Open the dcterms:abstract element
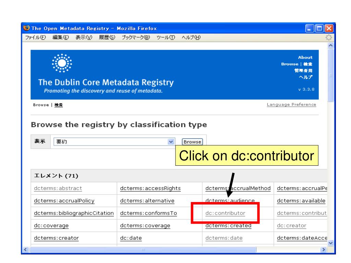Viewport: 351px width, 263px height. pos(58,188)
